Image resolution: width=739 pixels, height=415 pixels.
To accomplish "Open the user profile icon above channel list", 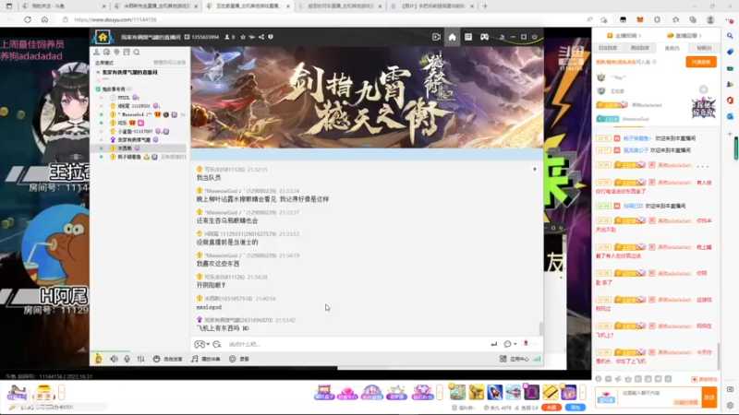I will (97, 53).
